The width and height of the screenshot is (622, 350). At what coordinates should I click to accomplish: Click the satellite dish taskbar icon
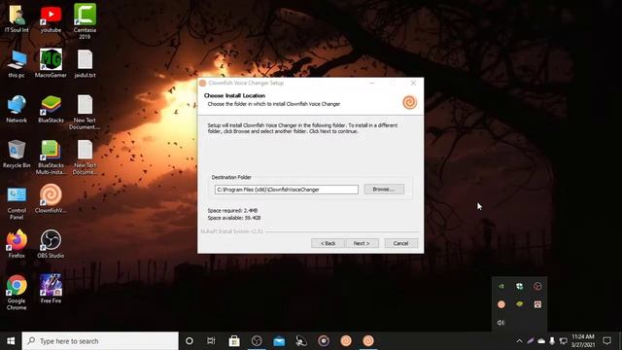pyautogui.click(x=301, y=341)
